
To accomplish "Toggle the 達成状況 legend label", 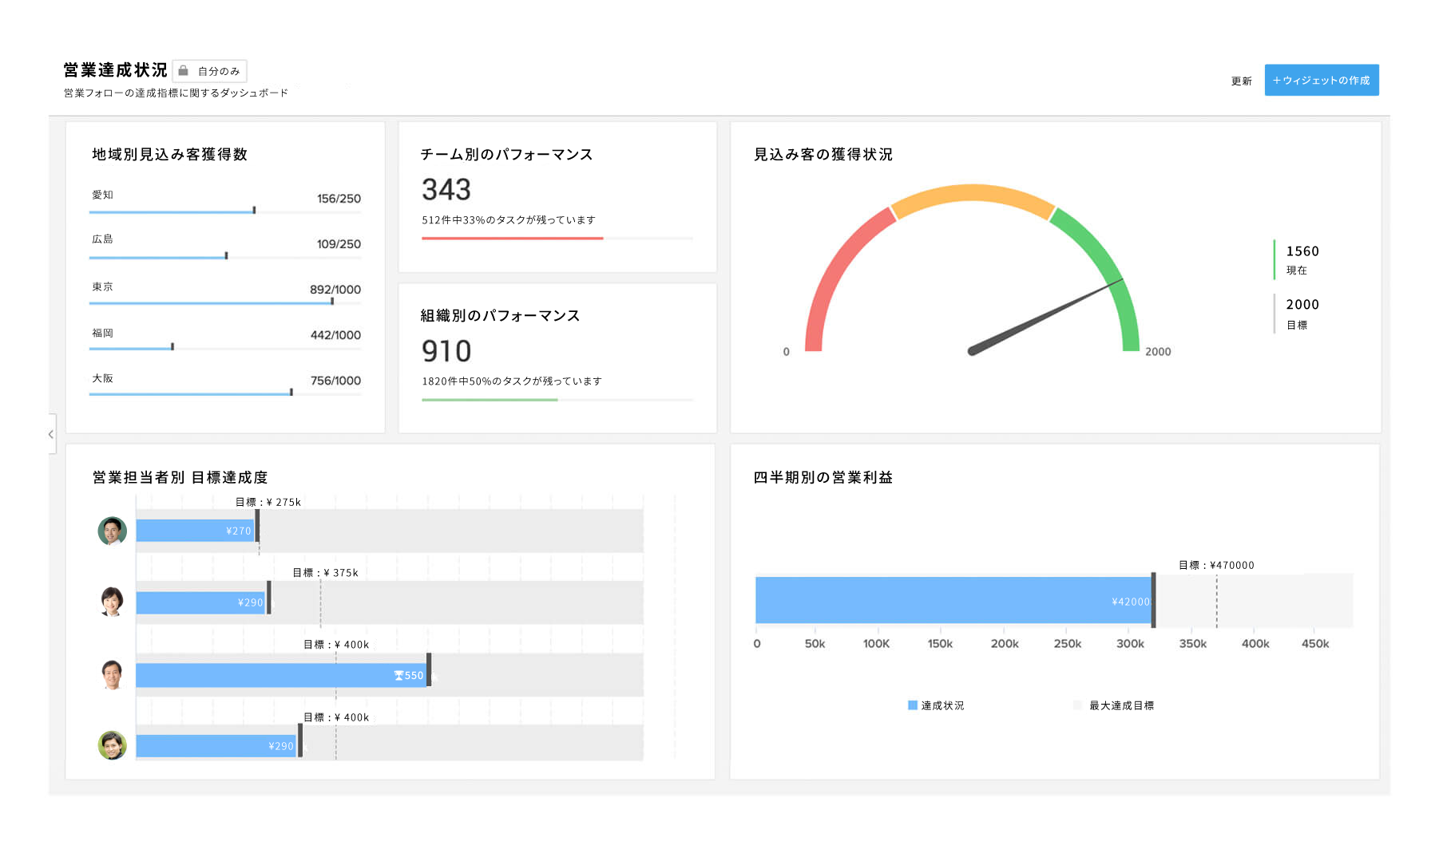I will coord(942,705).
